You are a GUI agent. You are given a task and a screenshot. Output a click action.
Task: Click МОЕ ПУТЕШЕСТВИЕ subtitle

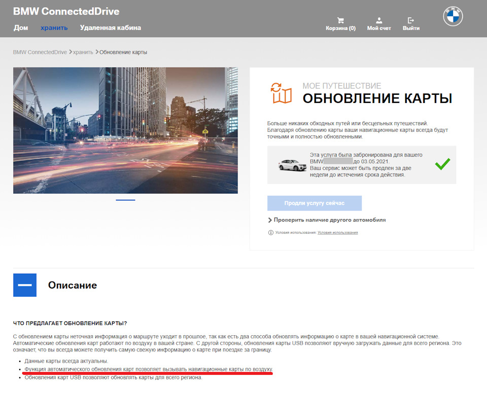(x=341, y=86)
